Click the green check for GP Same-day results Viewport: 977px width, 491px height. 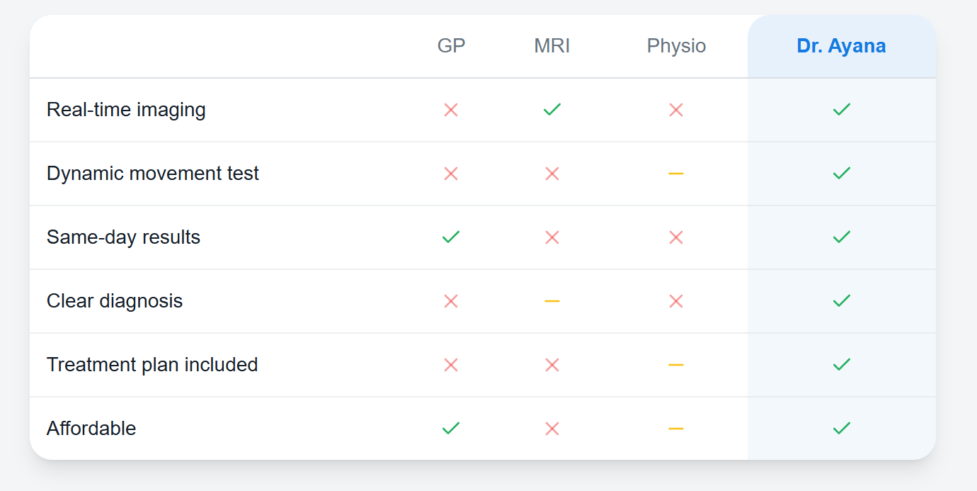pos(451,237)
